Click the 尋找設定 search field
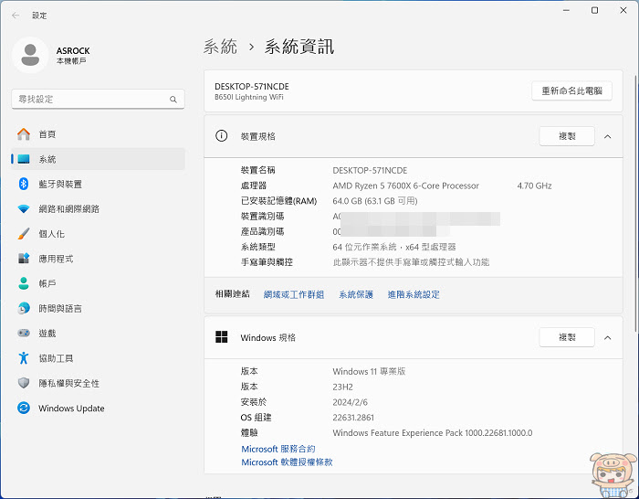 98,99
